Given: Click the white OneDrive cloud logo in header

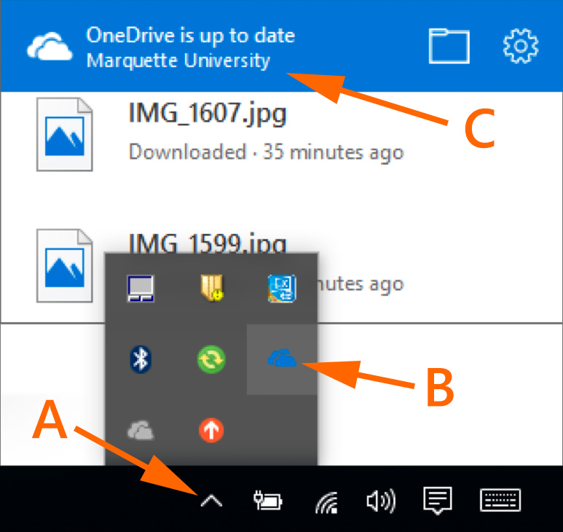Looking at the screenshot, I should (x=50, y=47).
